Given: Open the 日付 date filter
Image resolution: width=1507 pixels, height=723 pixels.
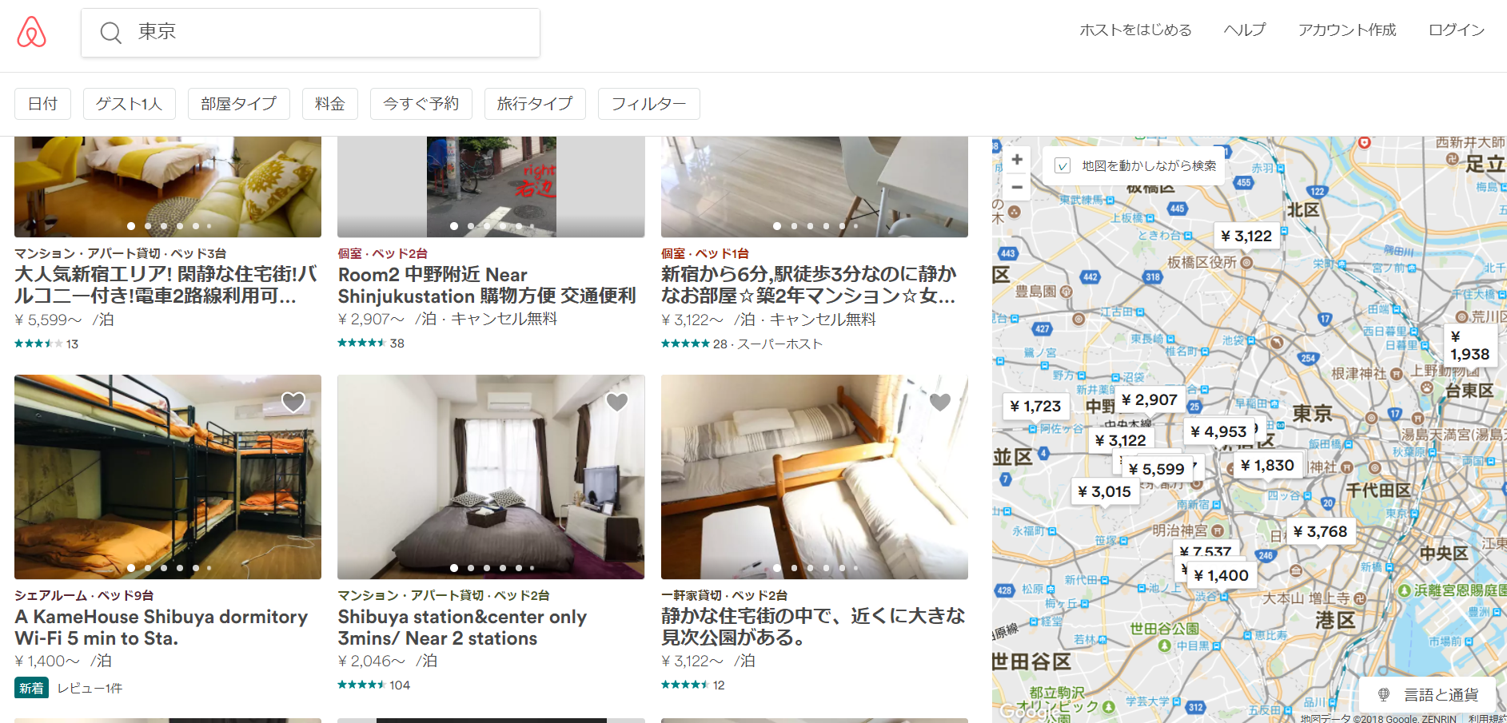Looking at the screenshot, I should (42, 104).
